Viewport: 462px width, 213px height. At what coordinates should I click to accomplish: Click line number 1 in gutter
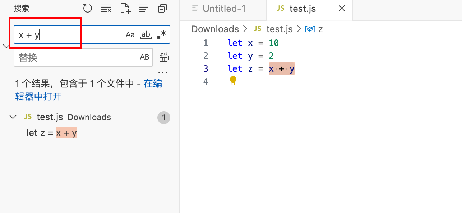coord(205,43)
